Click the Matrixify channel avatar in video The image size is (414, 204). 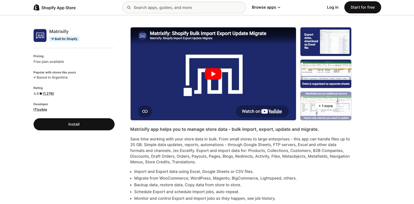click(x=142, y=35)
